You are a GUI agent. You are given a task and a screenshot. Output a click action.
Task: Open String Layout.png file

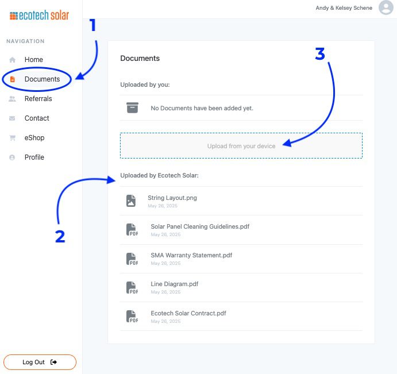172,198
